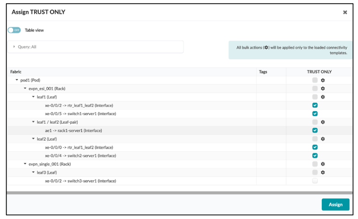The width and height of the screenshot is (358, 219).
Task: Open bulk action gear for evpn_single_001 rack
Action: (x=323, y=164)
